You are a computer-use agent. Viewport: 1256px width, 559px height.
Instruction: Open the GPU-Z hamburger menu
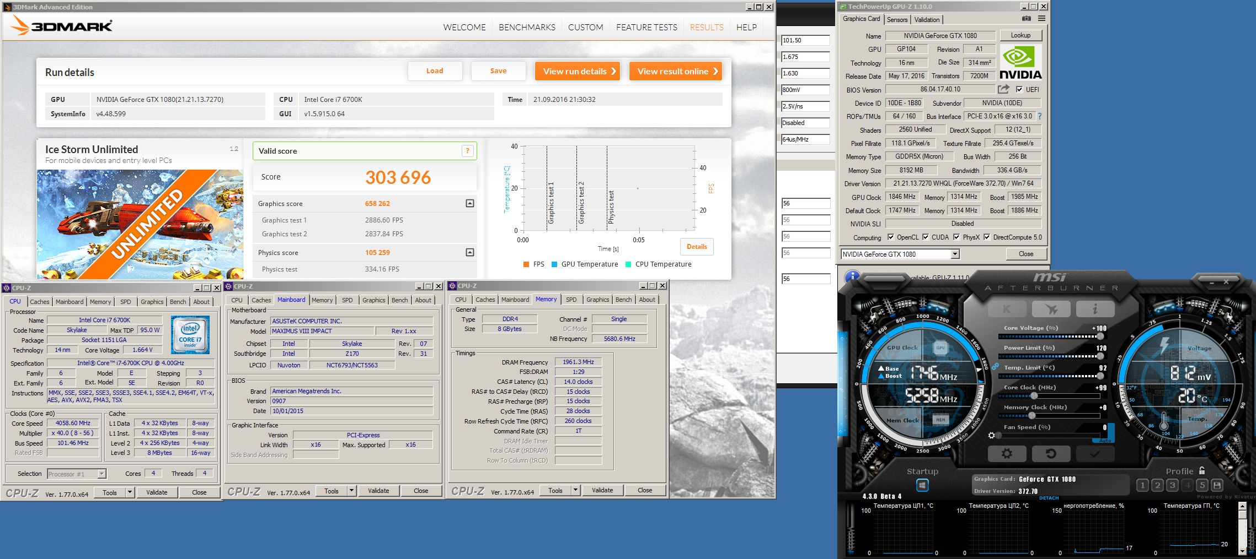[1041, 18]
